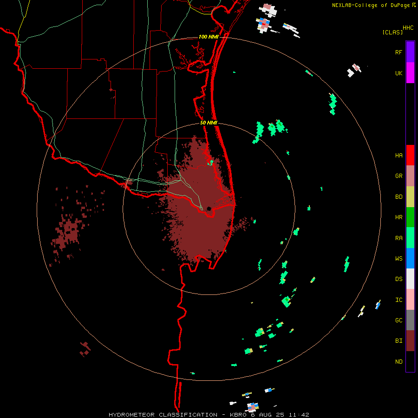Click the GC gray legend swatch
The width and height of the screenshot is (418, 418).
(410, 320)
